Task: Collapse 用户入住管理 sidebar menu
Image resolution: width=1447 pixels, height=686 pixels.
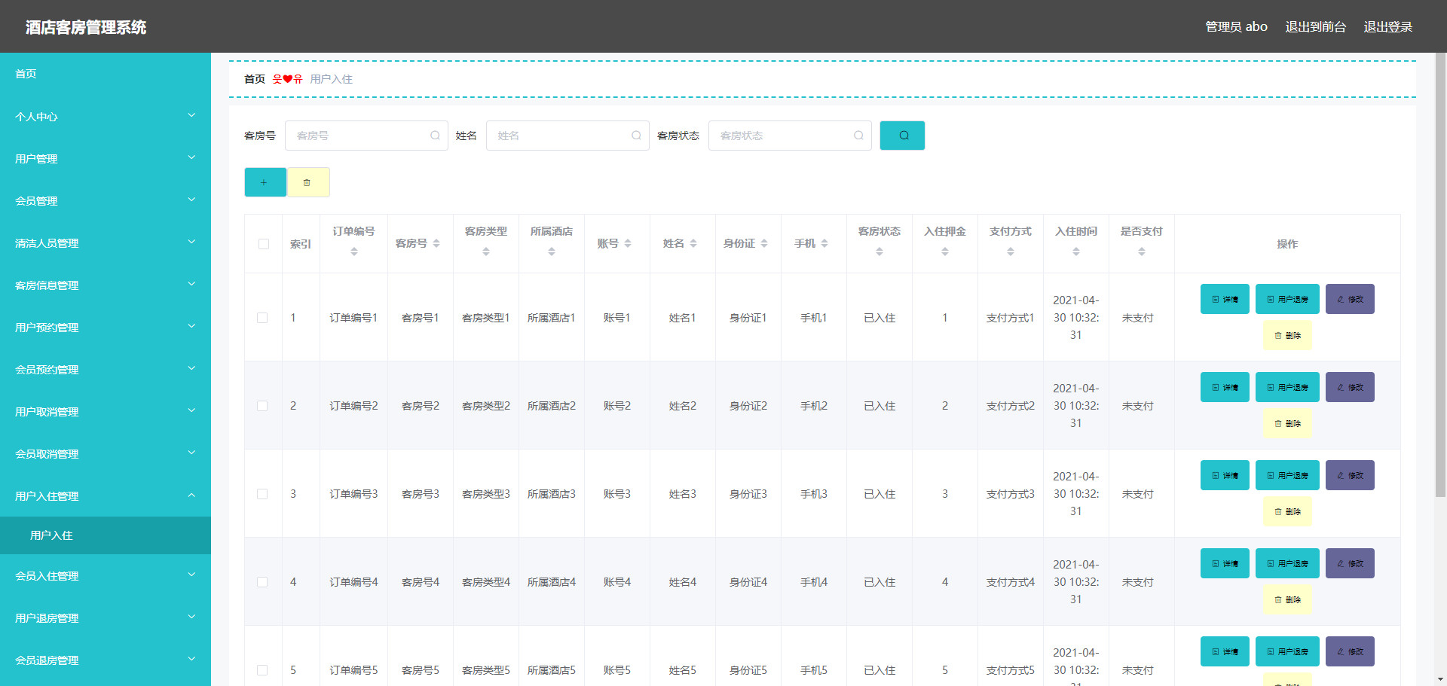Action: click(106, 495)
